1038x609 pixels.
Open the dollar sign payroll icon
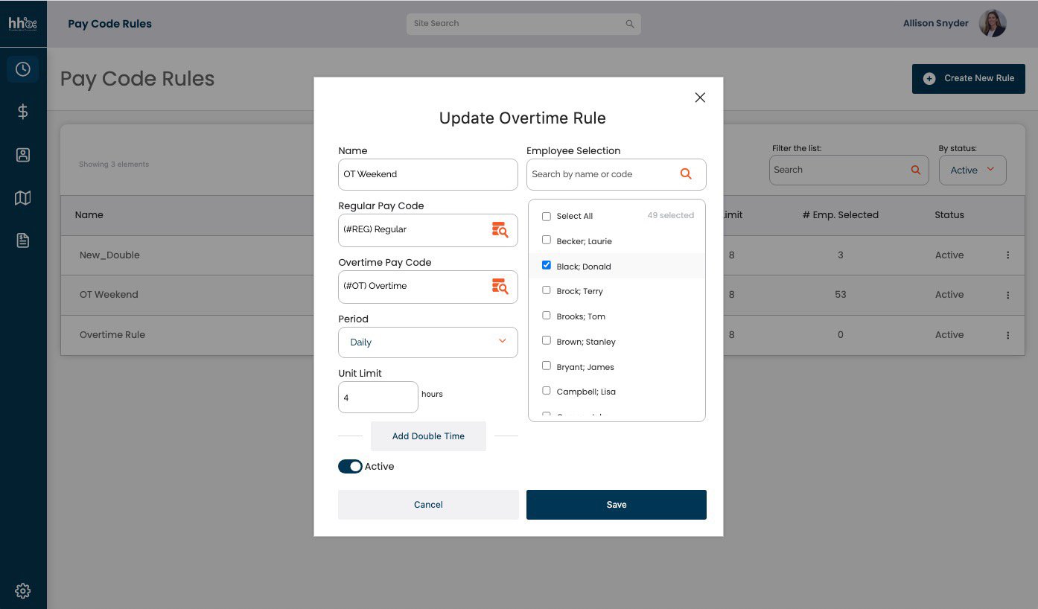tap(23, 112)
